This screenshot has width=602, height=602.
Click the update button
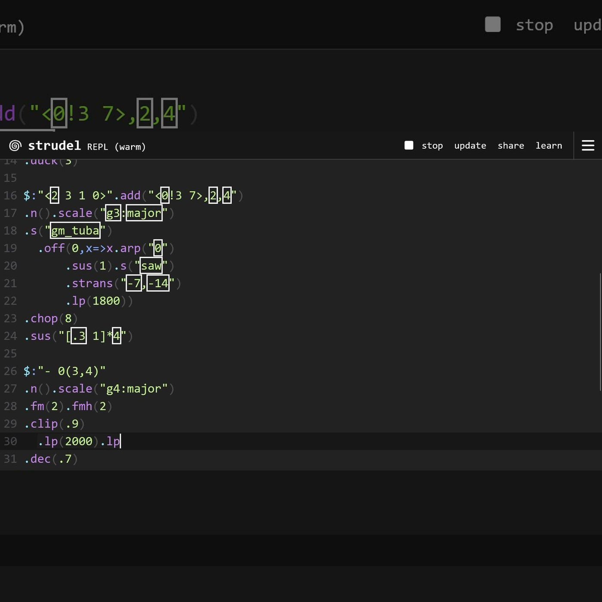pyautogui.click(x=470, y=146)
